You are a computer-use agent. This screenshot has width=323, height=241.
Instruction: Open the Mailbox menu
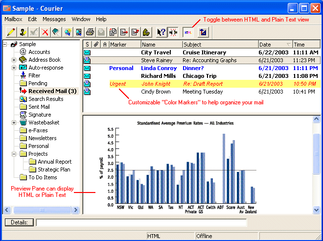click(13, 19)
